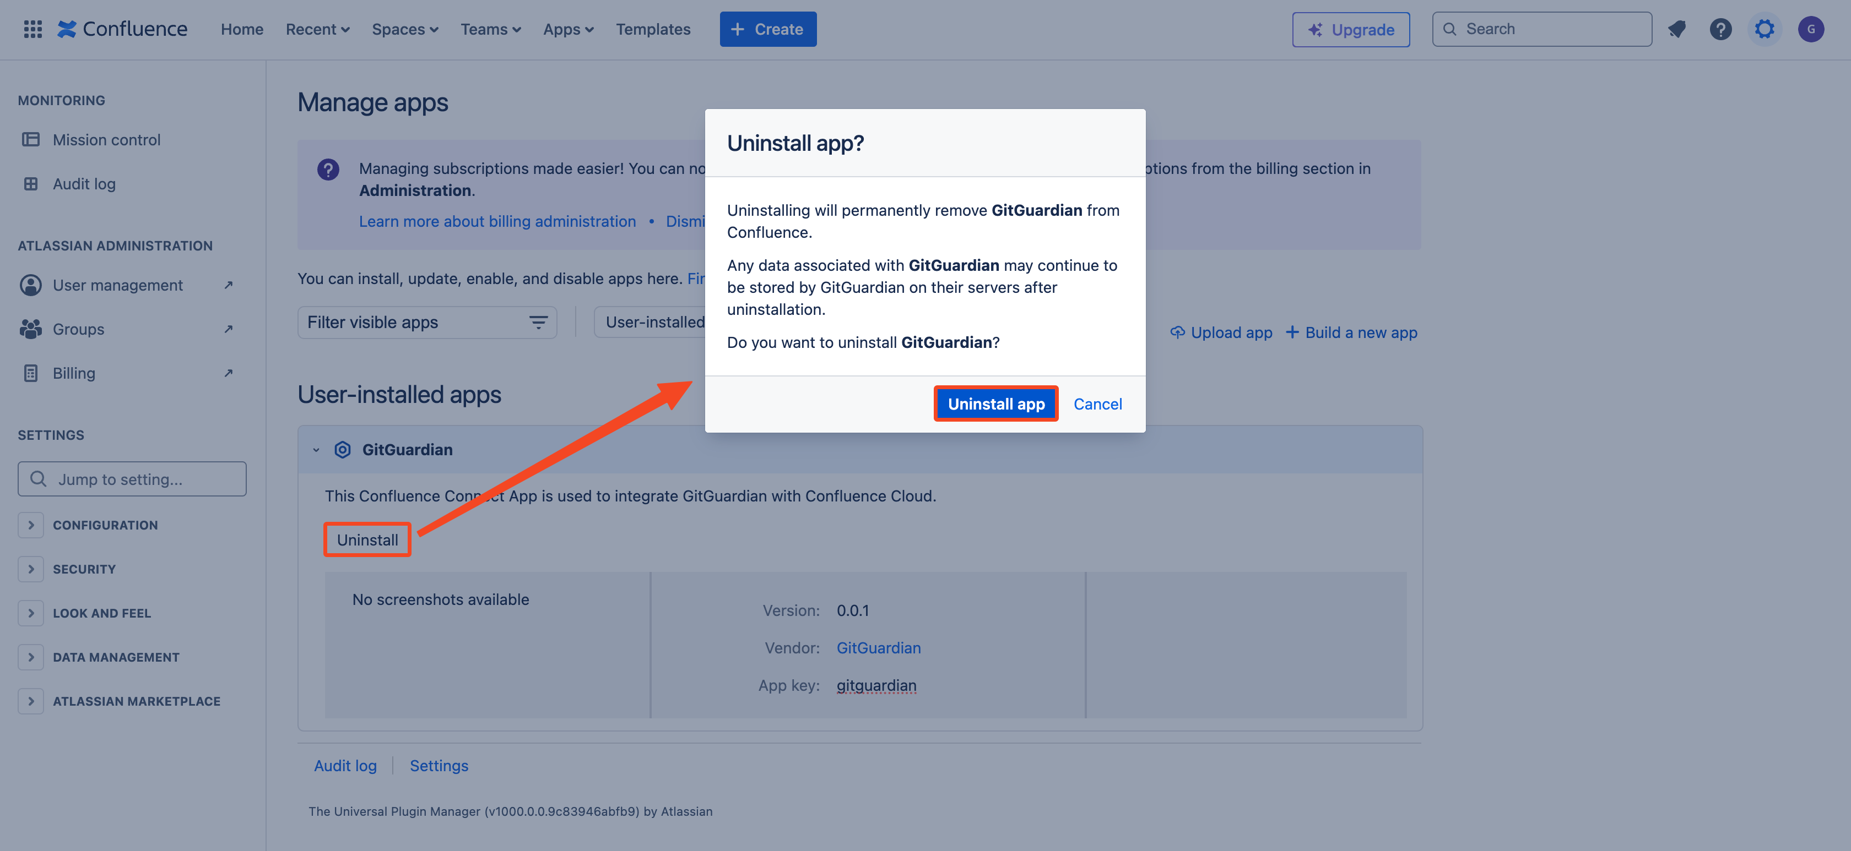
Task: Click the Upgrade button
Action: coord(1351,29)
